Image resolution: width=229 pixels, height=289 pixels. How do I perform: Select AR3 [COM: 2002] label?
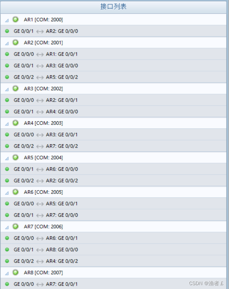(x=43, y=89)
